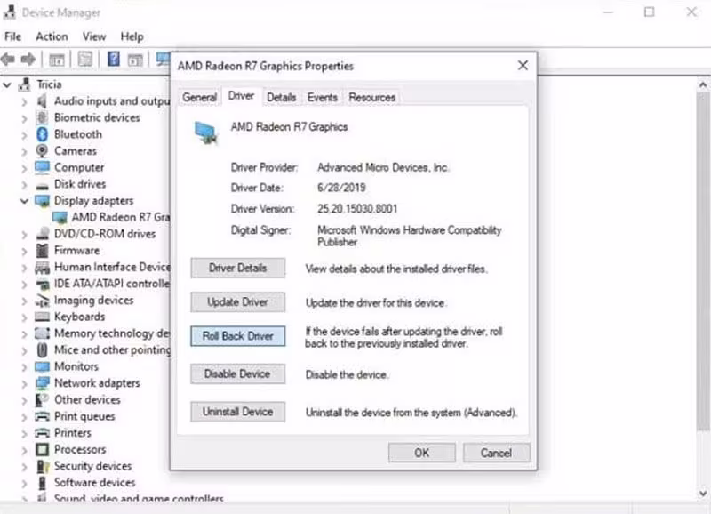Click the Display adapters category icon

click(42, 201)
